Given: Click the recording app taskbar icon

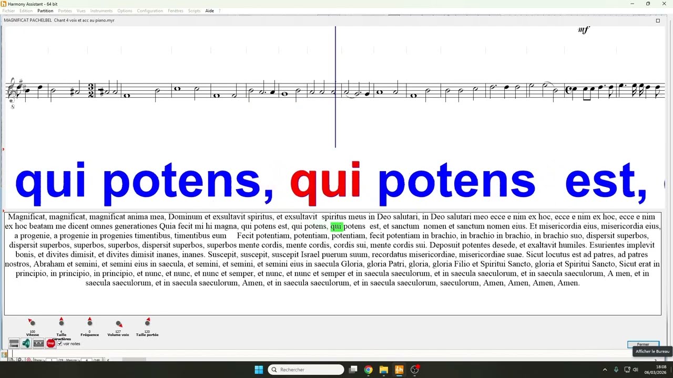Looking at the screenshot, I should click(x=415, y=370).
